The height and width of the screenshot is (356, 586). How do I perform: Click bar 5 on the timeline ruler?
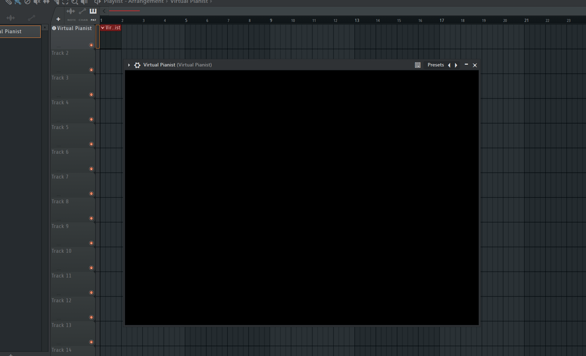point(186,21)
